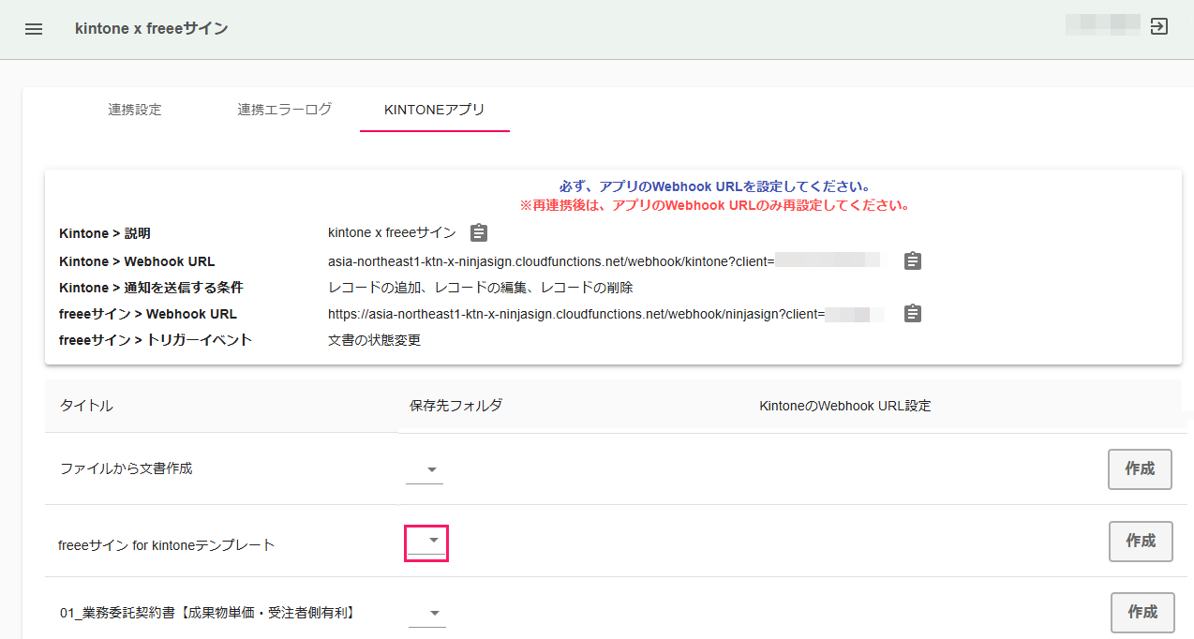Image resolution: width=1194 pixels, height=639 pixels.
Task: Click the Kintone > Webhook URL label
Action: pos(137,261)
